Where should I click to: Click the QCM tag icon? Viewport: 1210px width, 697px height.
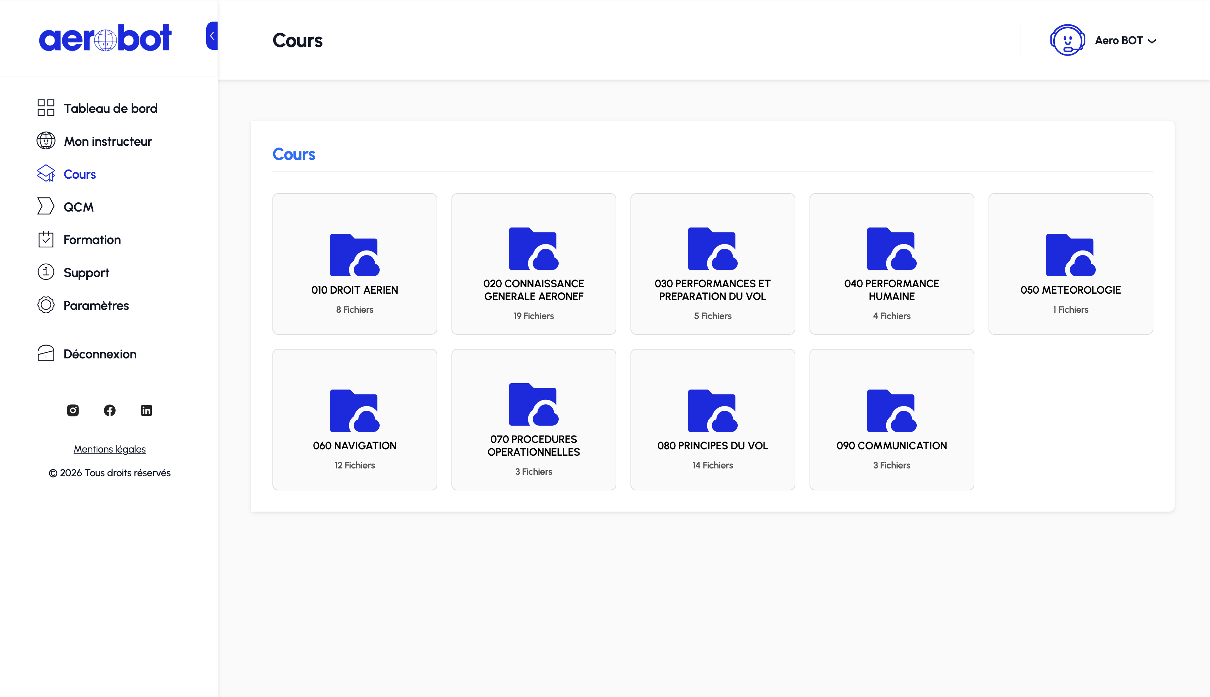(x=46, y=206)
